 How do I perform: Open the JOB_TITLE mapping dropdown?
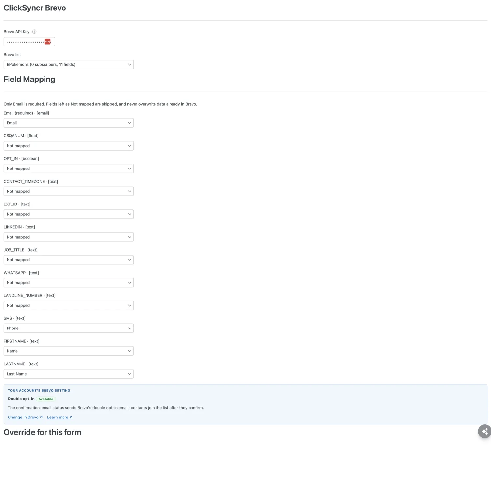pyautogui.click(x=68, y=260)
